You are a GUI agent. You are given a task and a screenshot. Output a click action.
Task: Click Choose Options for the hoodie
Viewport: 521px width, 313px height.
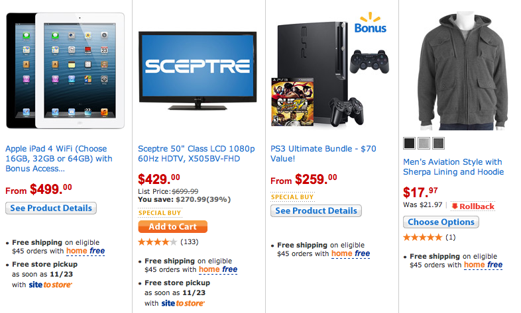click(441, 222)
